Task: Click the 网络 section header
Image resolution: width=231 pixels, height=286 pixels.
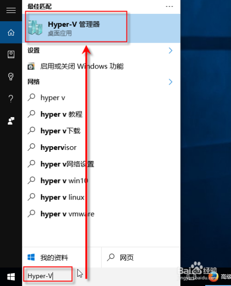Action: pyautogui.click(x=33, y=82)
